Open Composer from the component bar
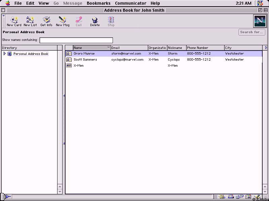The height and width of the screenshot is (201, 269). (x=257, y=197)
